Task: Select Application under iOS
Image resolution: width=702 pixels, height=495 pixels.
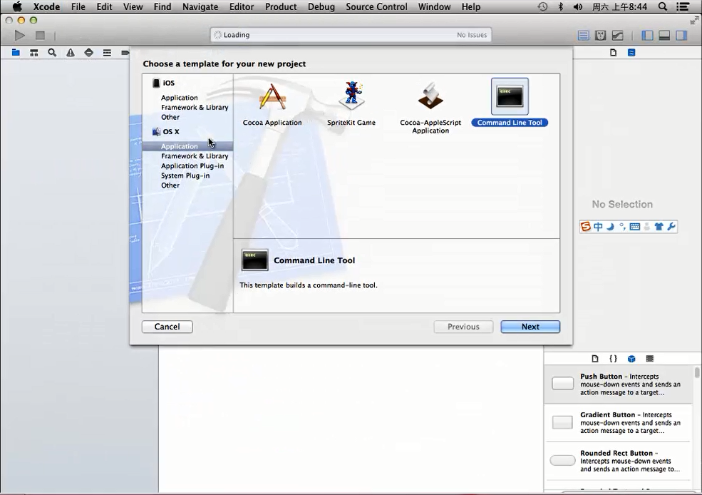Action: (179, 98)
